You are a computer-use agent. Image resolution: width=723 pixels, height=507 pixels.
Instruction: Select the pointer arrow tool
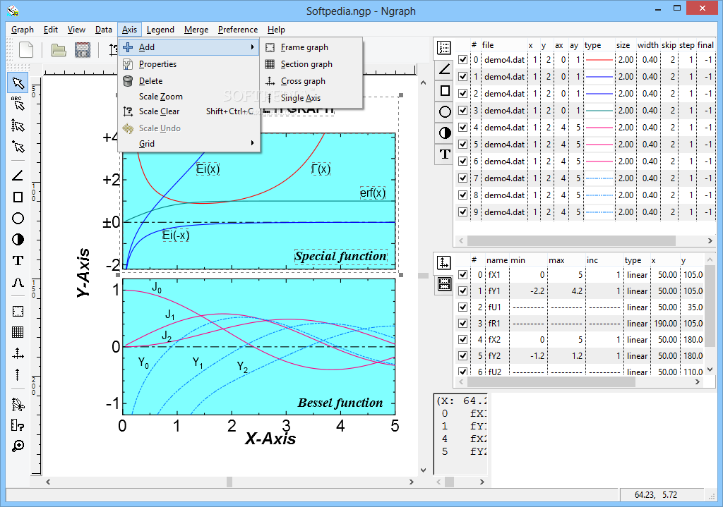(18, 83)
